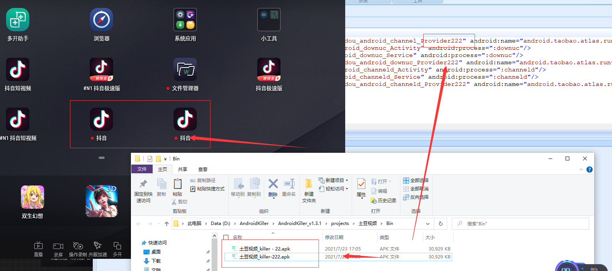
Task: Open address bar history dropdown arrow
Action: tap(428, 224)
